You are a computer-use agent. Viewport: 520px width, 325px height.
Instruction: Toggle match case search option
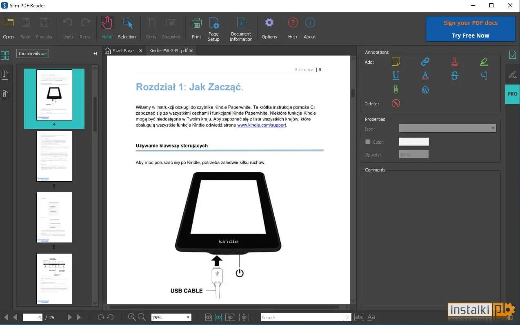click(x=371, y=317)
